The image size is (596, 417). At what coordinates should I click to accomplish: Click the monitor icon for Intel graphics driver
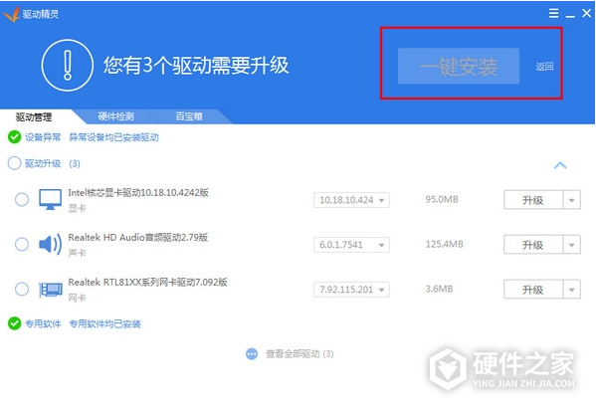(x=50, y=199)
